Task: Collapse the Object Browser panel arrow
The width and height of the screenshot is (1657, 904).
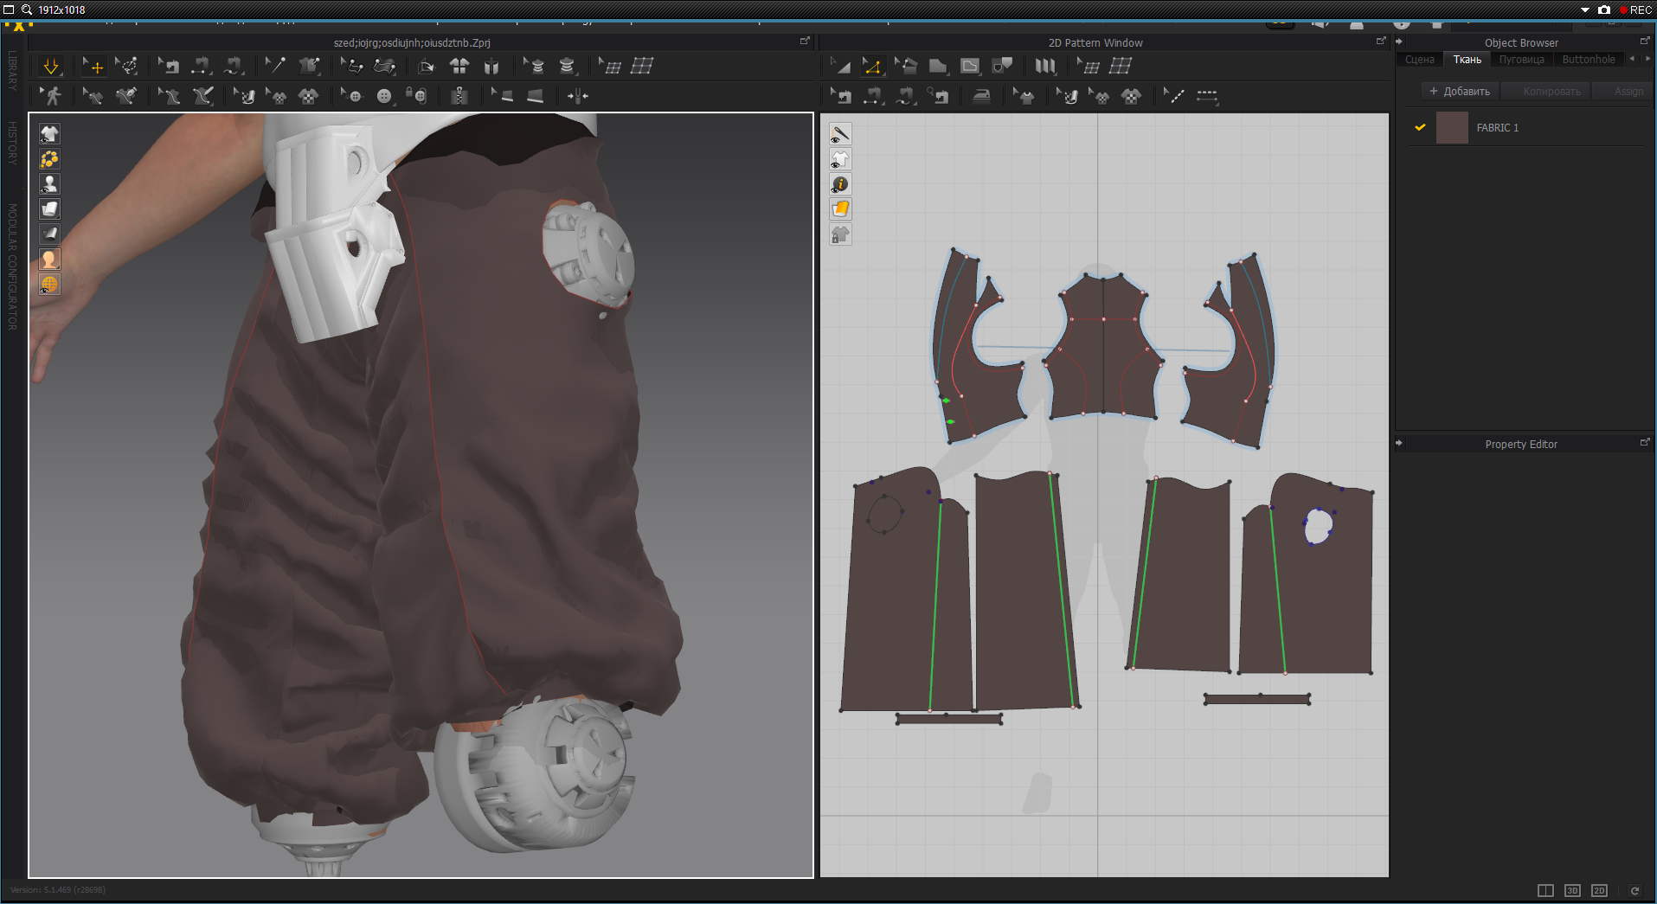Action: point(1399,42)
